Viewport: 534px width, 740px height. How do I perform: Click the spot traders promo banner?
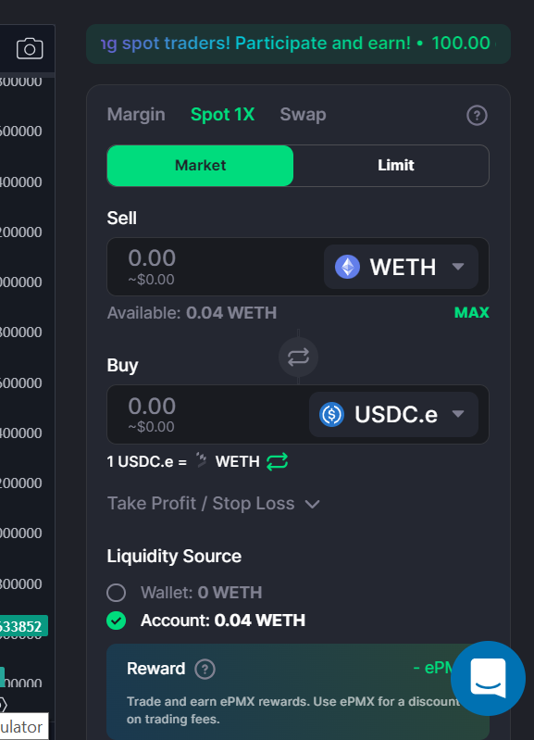[x=298, y=44]
